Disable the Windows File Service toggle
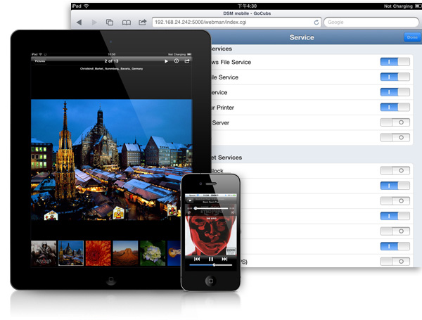This screenshot has width=422, height=320. [x=395, y=62]
